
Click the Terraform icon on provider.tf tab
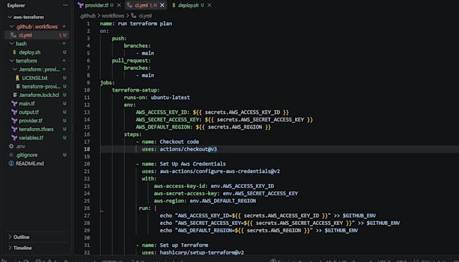pos(80,5)
